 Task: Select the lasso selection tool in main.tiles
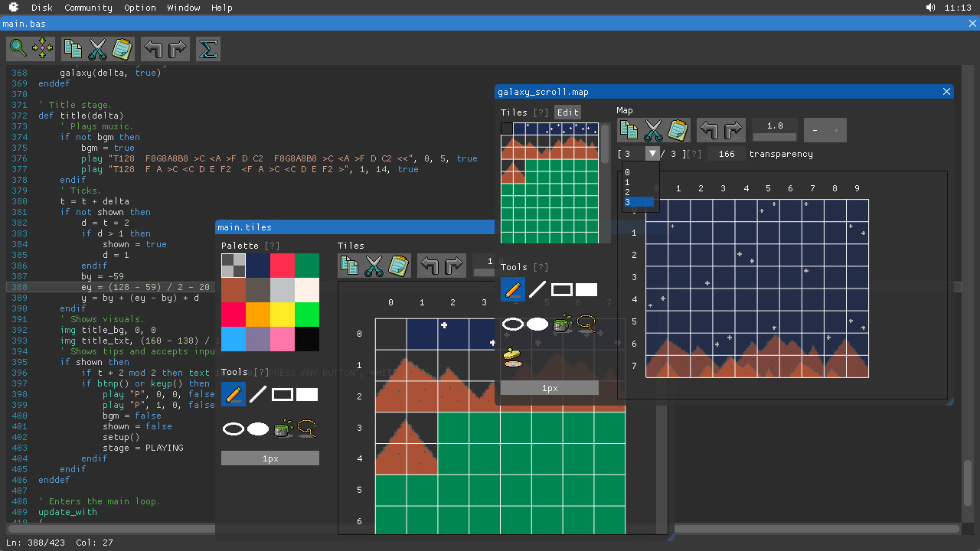point(308,429)
